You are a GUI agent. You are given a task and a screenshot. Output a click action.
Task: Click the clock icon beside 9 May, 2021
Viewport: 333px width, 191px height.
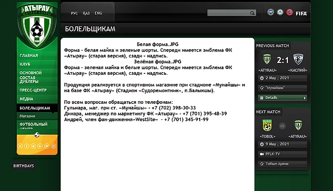[x=262, y=145]
